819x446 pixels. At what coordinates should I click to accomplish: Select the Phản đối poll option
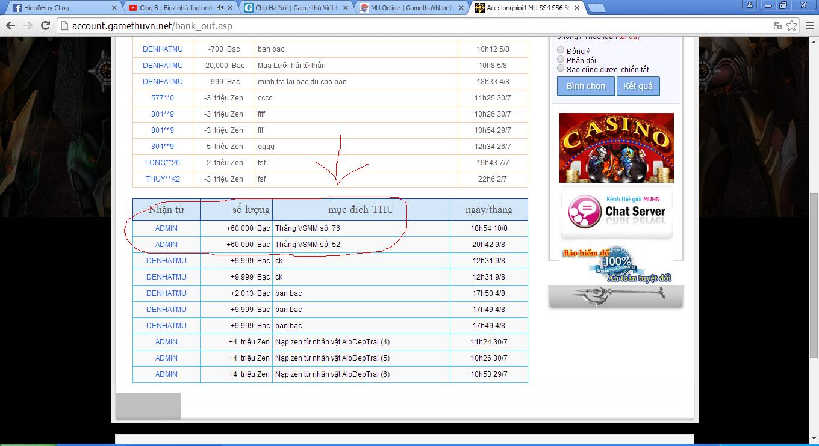(x=561, y=60)
